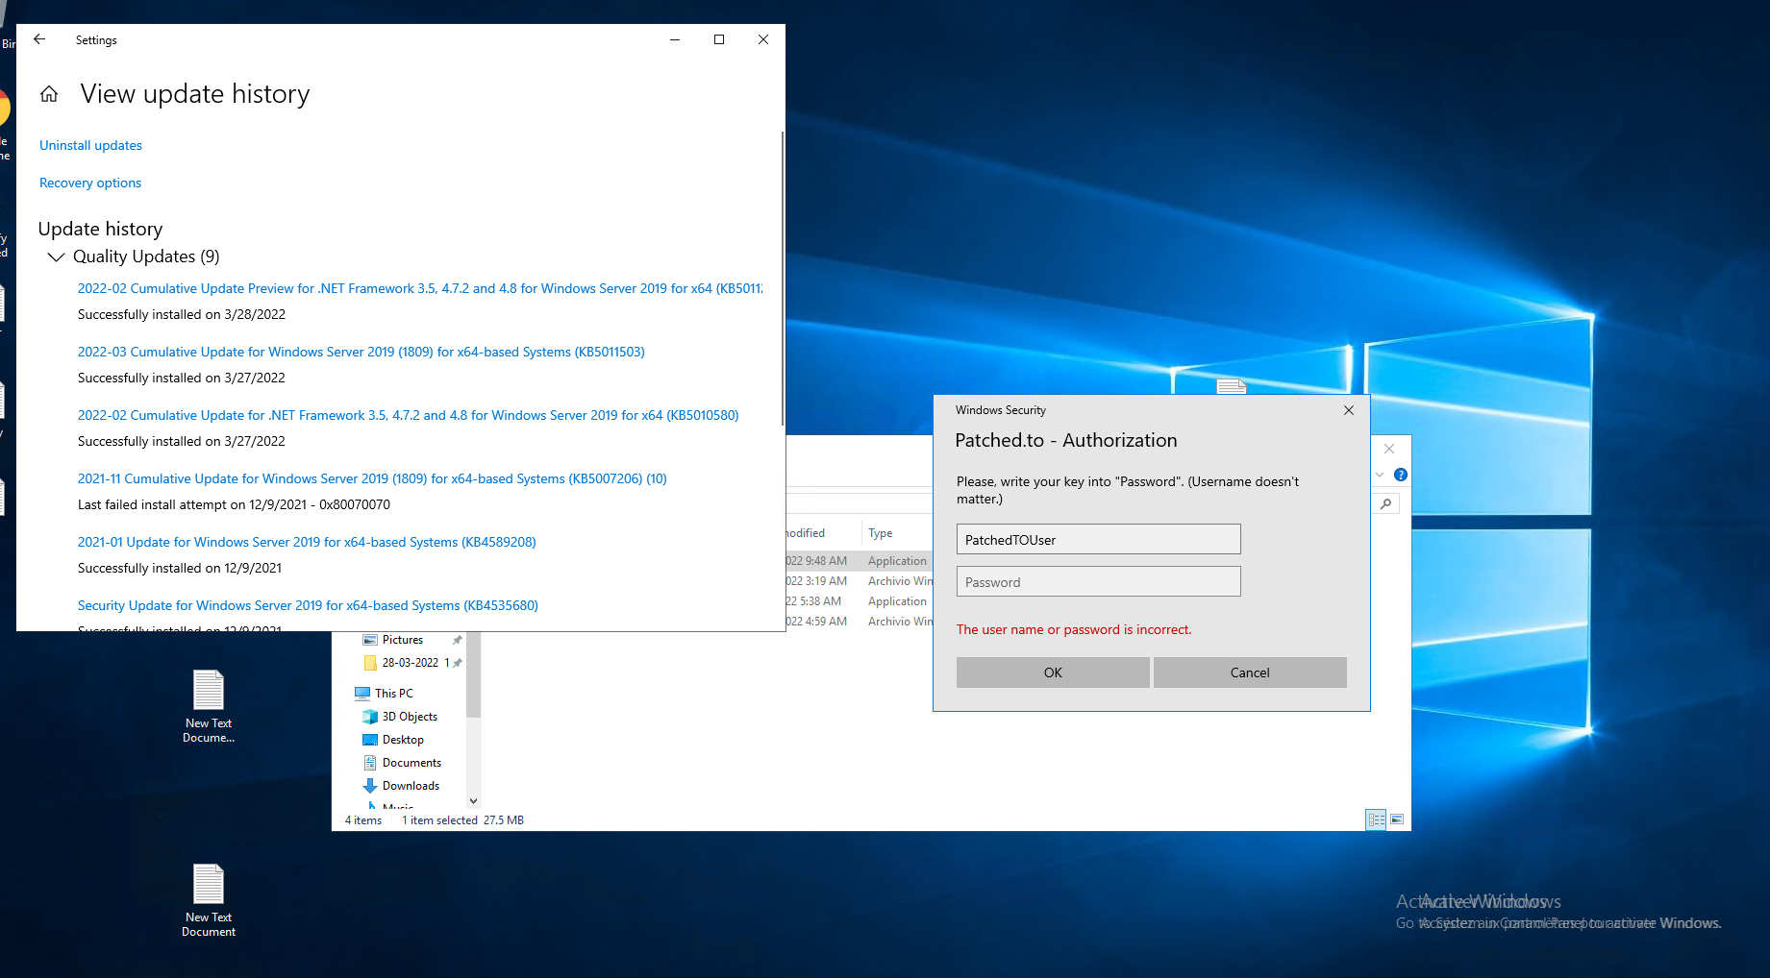This screenshot has width=1770, height=978.
Task: Click the This PC computer icon
Action: tap(362, 694)
